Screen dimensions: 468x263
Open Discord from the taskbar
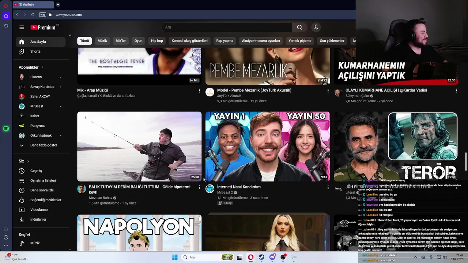(x=272, y=257)
